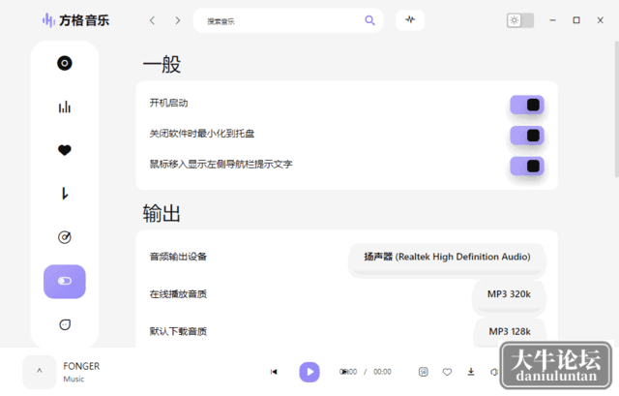619x396 pixels.
Task: Minimize the window
Action: tap(552, 20)
